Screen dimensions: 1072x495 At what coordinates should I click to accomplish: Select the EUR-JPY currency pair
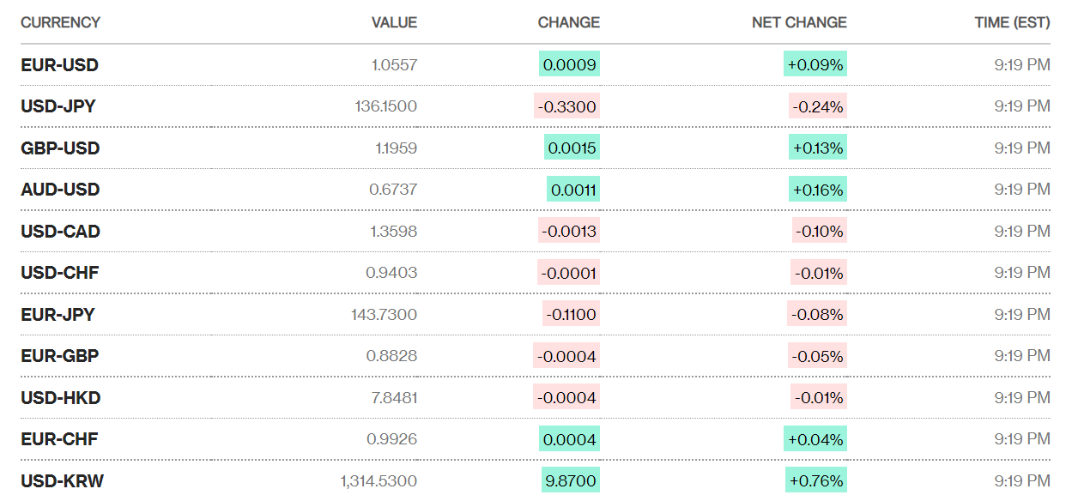[58, 315]
